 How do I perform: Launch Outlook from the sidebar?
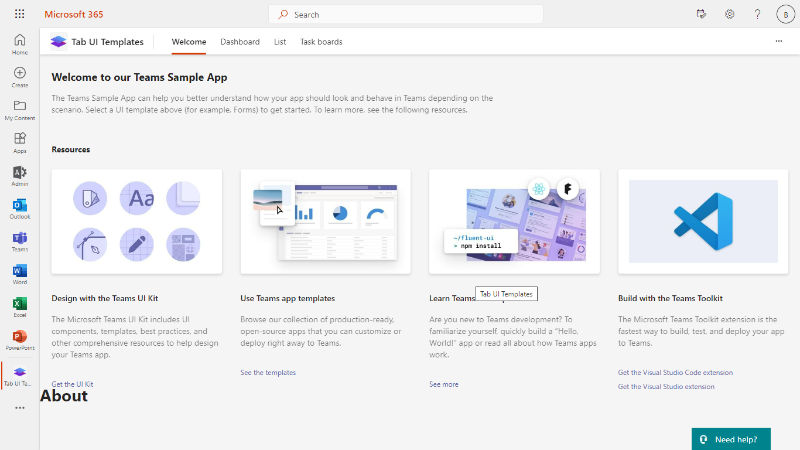[x=20, y=208]
